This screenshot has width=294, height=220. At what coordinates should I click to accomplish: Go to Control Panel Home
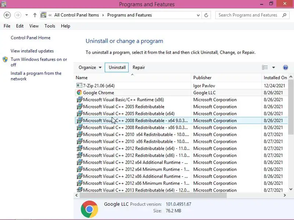pos(31,38)
